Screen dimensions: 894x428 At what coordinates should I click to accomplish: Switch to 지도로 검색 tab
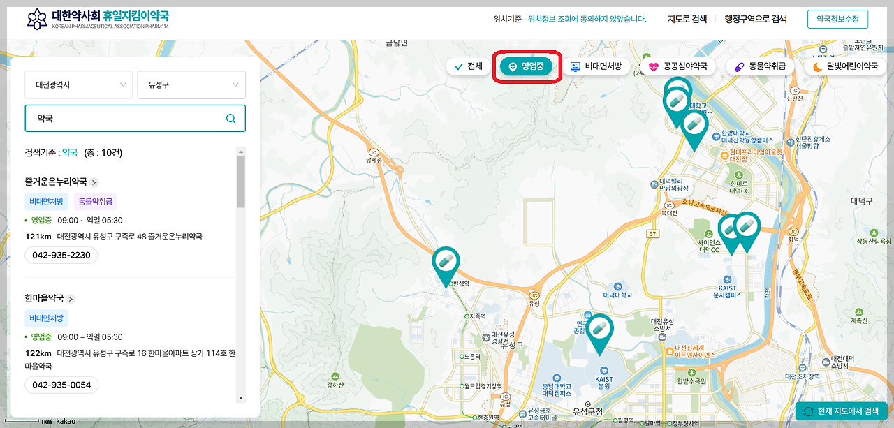pos(689,19)
